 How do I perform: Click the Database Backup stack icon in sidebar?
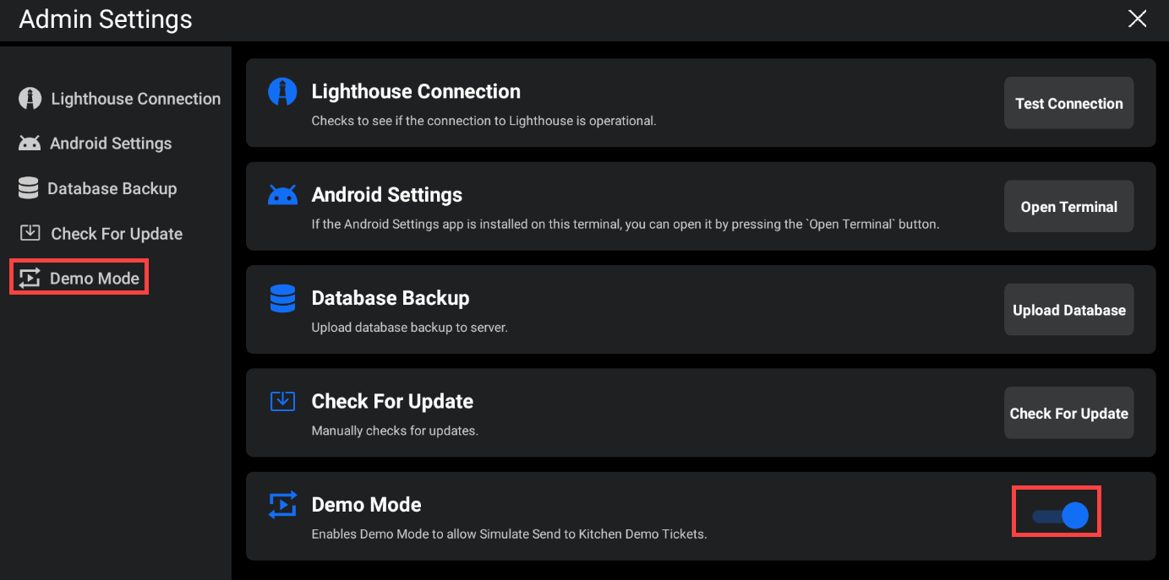tap(27, 188)
